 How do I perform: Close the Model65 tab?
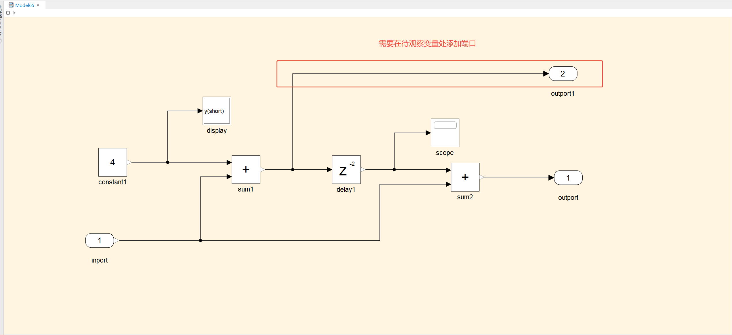pos(38,5)
